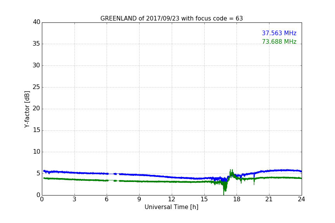335x223 pixels.
Task: Select the 73.688 MHz legend label
Action: click(279, 41)
